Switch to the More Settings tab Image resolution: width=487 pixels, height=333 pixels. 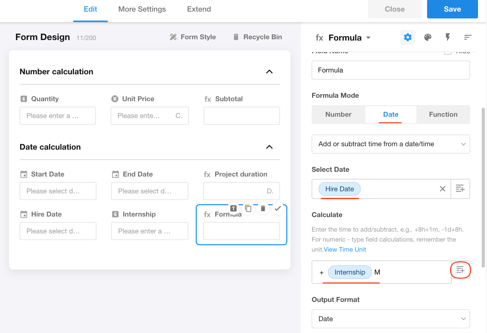click(x=142, y=9)
